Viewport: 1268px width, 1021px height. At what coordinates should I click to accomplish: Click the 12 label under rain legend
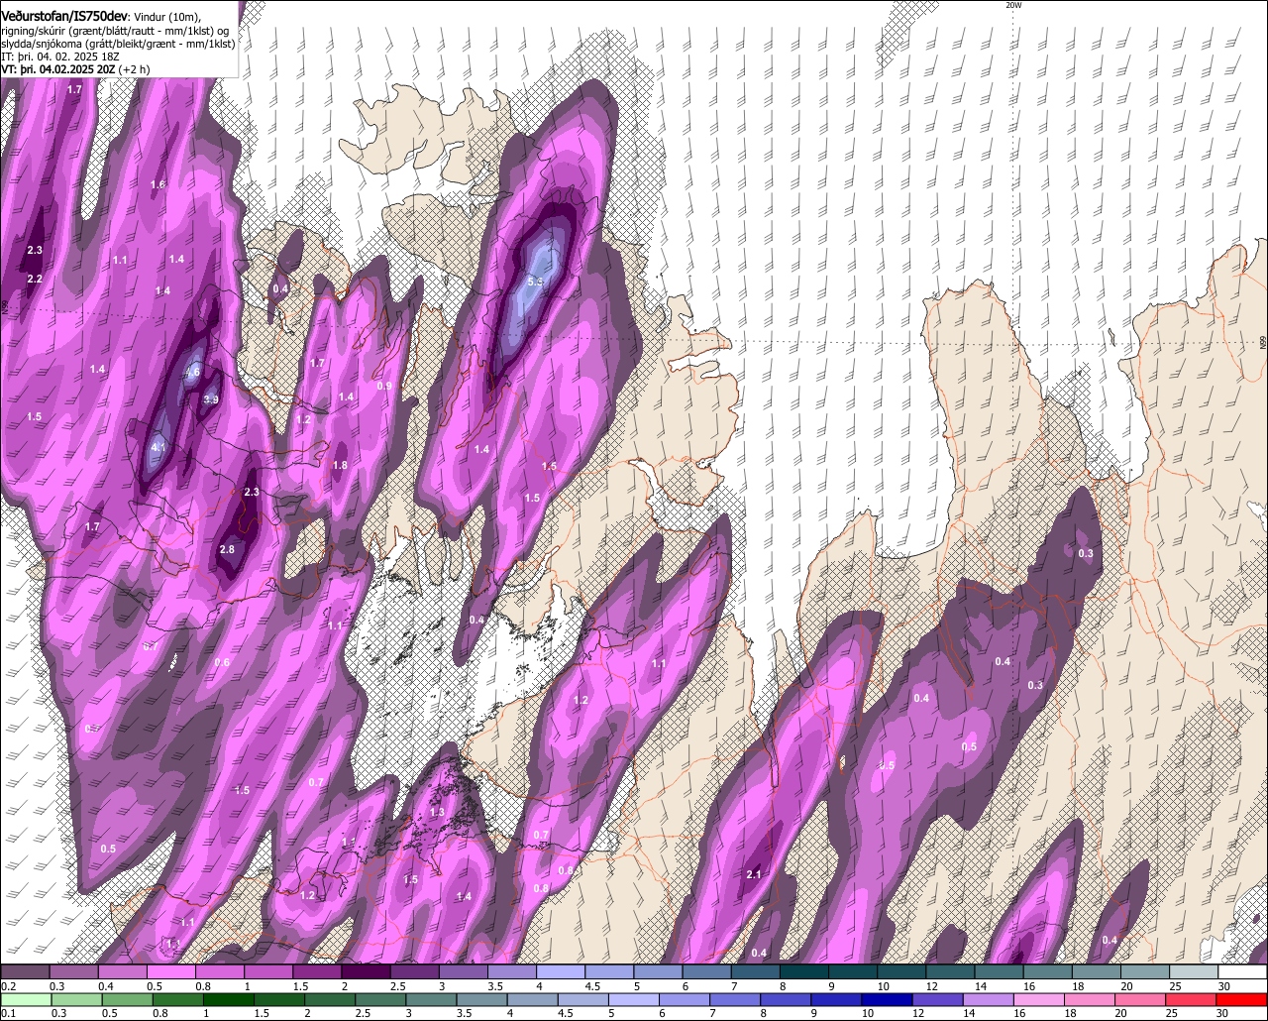click(918, 1013)
